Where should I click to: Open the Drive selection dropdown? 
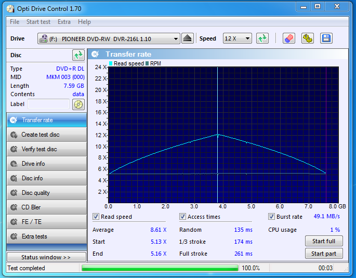109,38
